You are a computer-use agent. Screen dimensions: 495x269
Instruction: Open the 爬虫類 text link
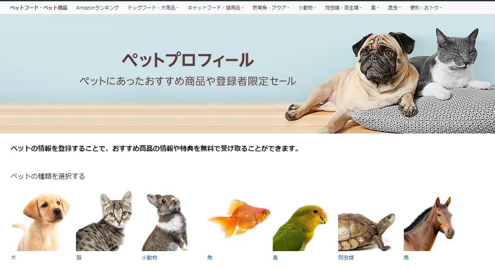[x=346, y=258]
